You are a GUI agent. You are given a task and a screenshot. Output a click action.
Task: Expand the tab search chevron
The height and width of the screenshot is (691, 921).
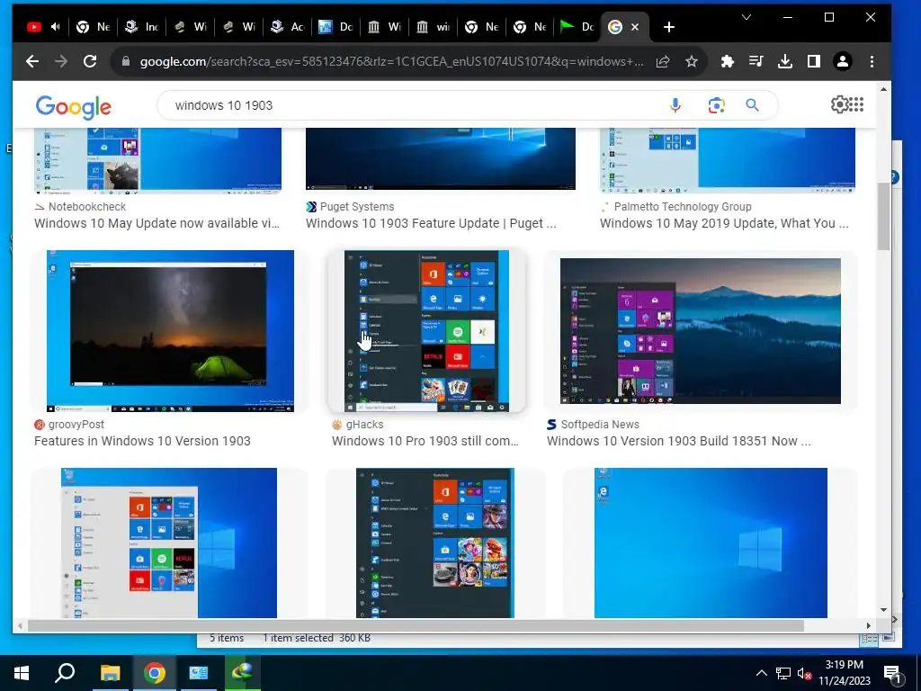[x=747, y=17]
